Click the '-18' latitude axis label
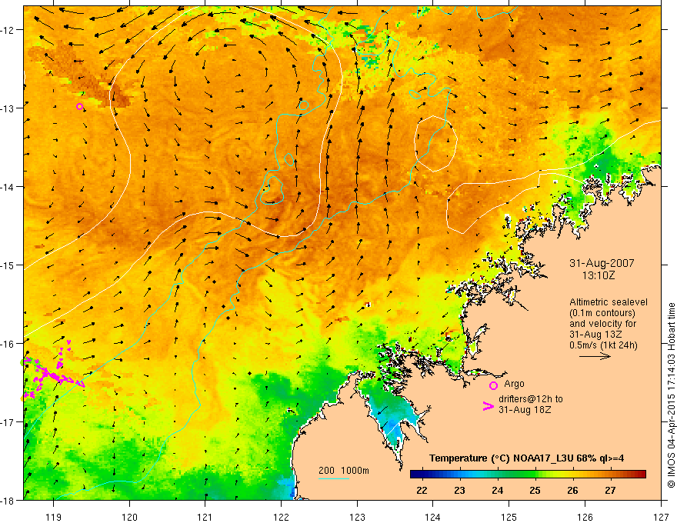The width and height of the screenshot is (677, 523). (8, 500)
